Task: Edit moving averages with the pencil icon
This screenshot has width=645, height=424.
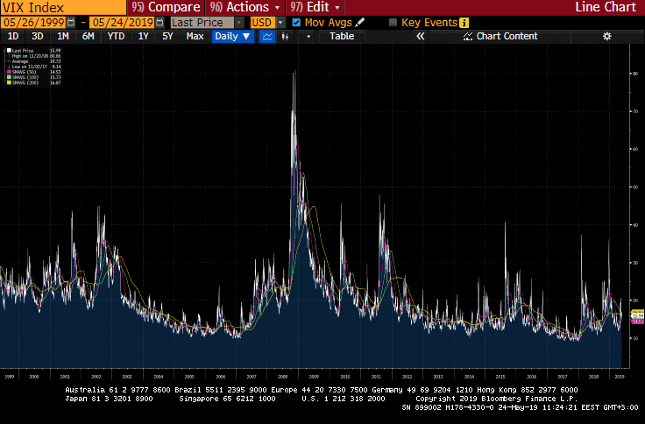Action: point(360,23)
